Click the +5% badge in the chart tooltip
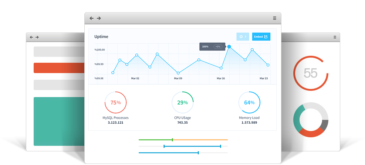The height and width of the screenshot is (165, 365). coord(218,47)
